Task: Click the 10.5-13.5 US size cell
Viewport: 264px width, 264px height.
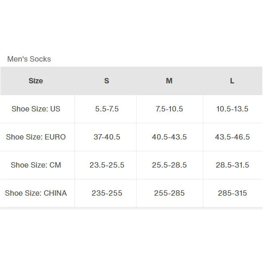Action: coord(232,109)
